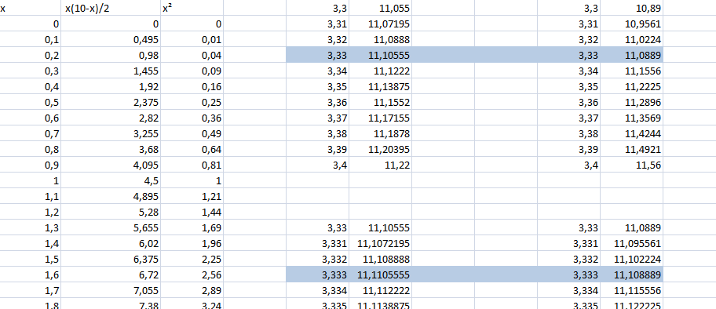Click the cell with value 2,56
This screenshot has width=716, height=309.
click(192, 274)
